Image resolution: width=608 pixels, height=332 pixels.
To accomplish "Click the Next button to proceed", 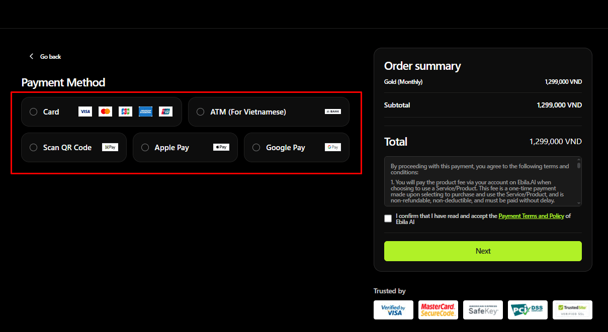I will point(483,251).
